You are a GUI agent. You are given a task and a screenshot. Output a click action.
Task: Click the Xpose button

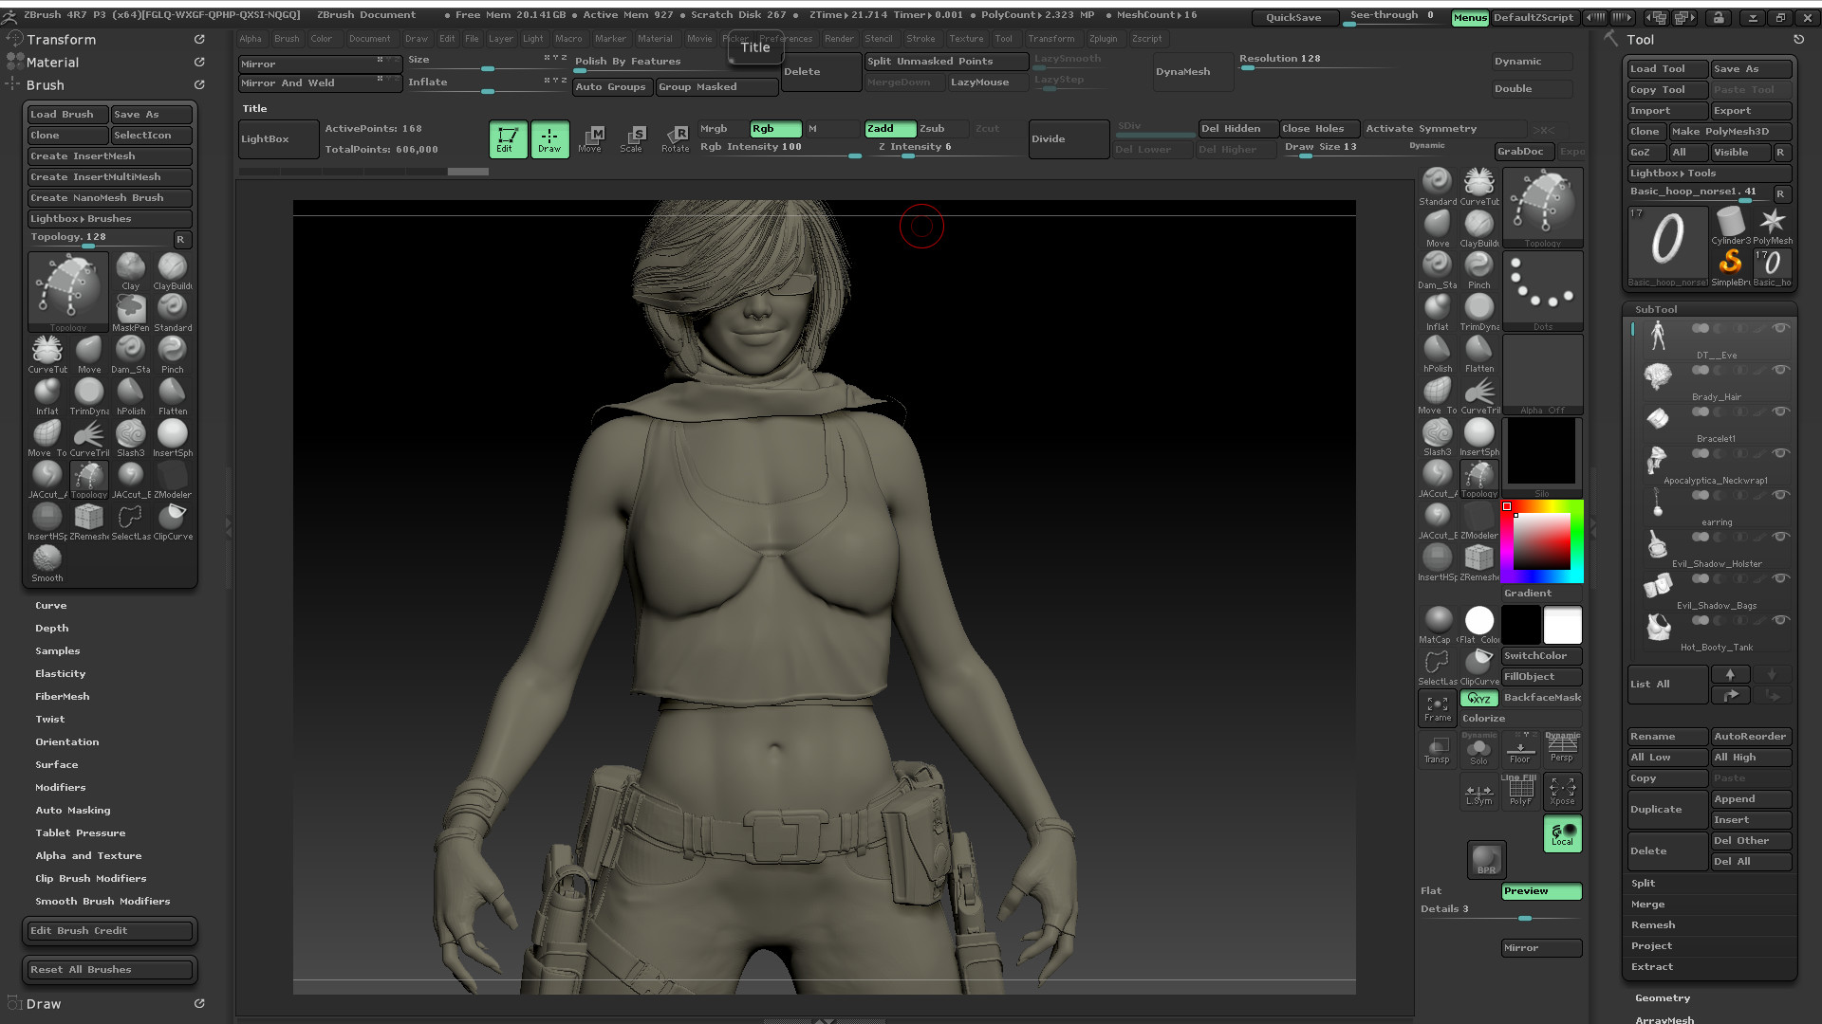click(1562, 792)
